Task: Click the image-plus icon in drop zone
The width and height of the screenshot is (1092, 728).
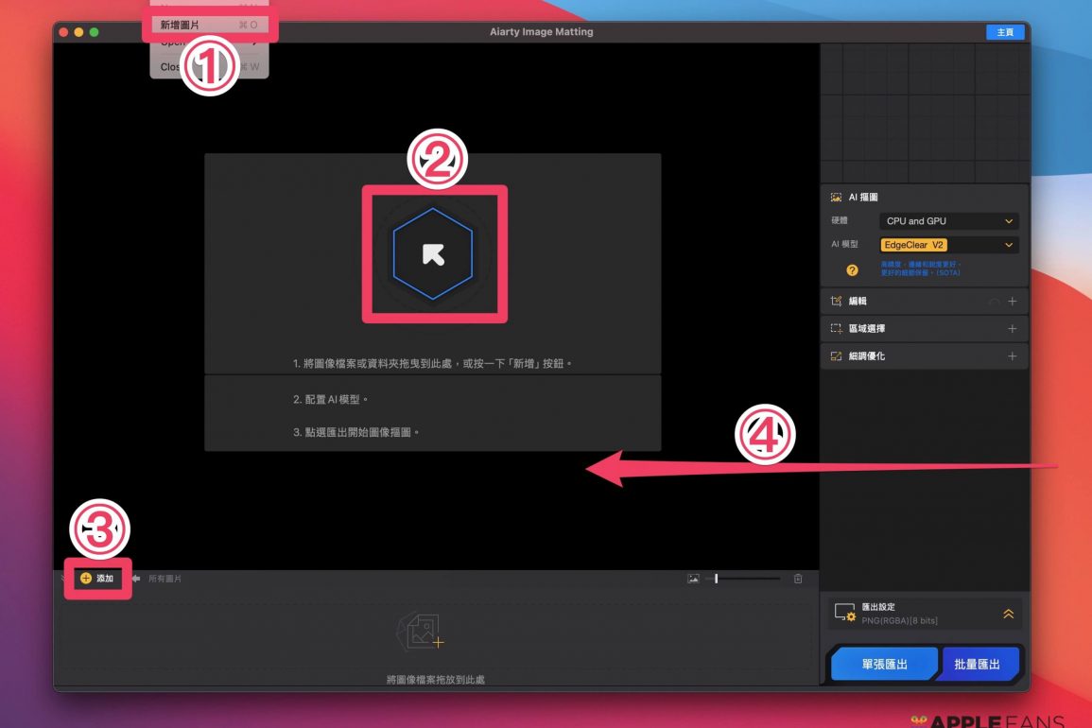Action: [x=424, y=632]
